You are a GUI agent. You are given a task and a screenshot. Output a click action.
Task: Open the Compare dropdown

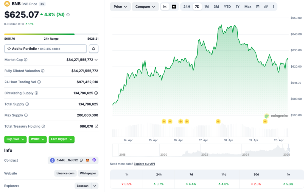point(145,7)
